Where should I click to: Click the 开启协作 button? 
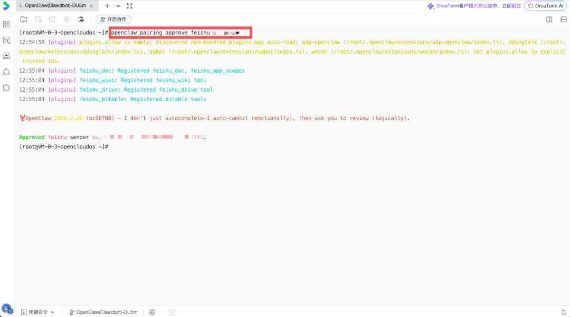coord(113,19)
